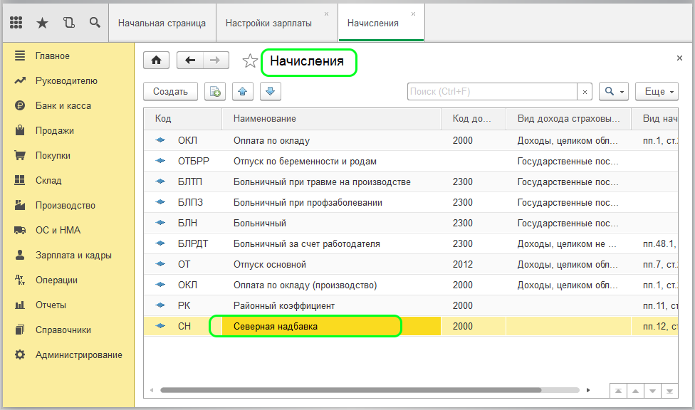This screenshot has width=695, height=410.
Task: Create new item by copying icon
Action: point(214,91)
